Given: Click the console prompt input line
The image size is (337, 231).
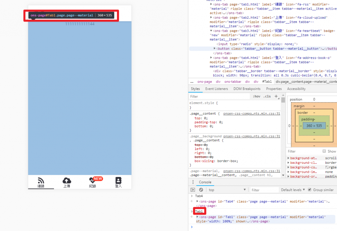Looking at the screenshot, I should (264, 227).
